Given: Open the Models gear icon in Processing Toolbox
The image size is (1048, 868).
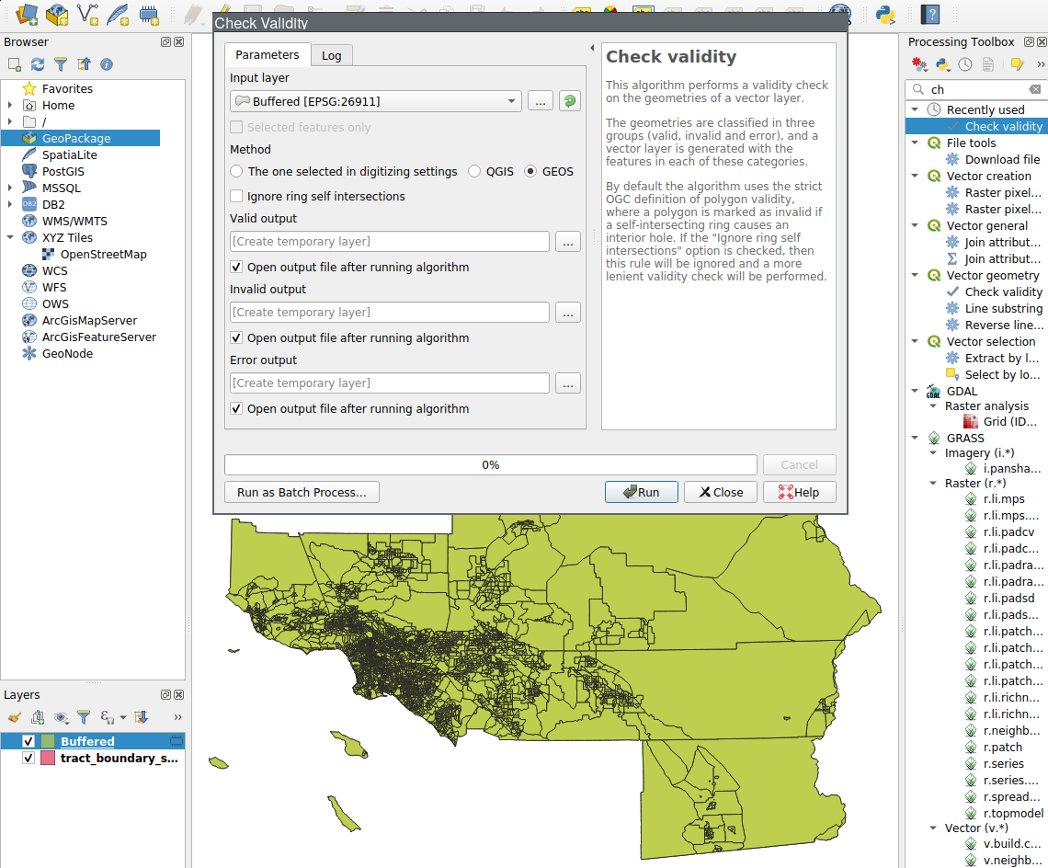Looking at the screenshot, I should [919, 64].
